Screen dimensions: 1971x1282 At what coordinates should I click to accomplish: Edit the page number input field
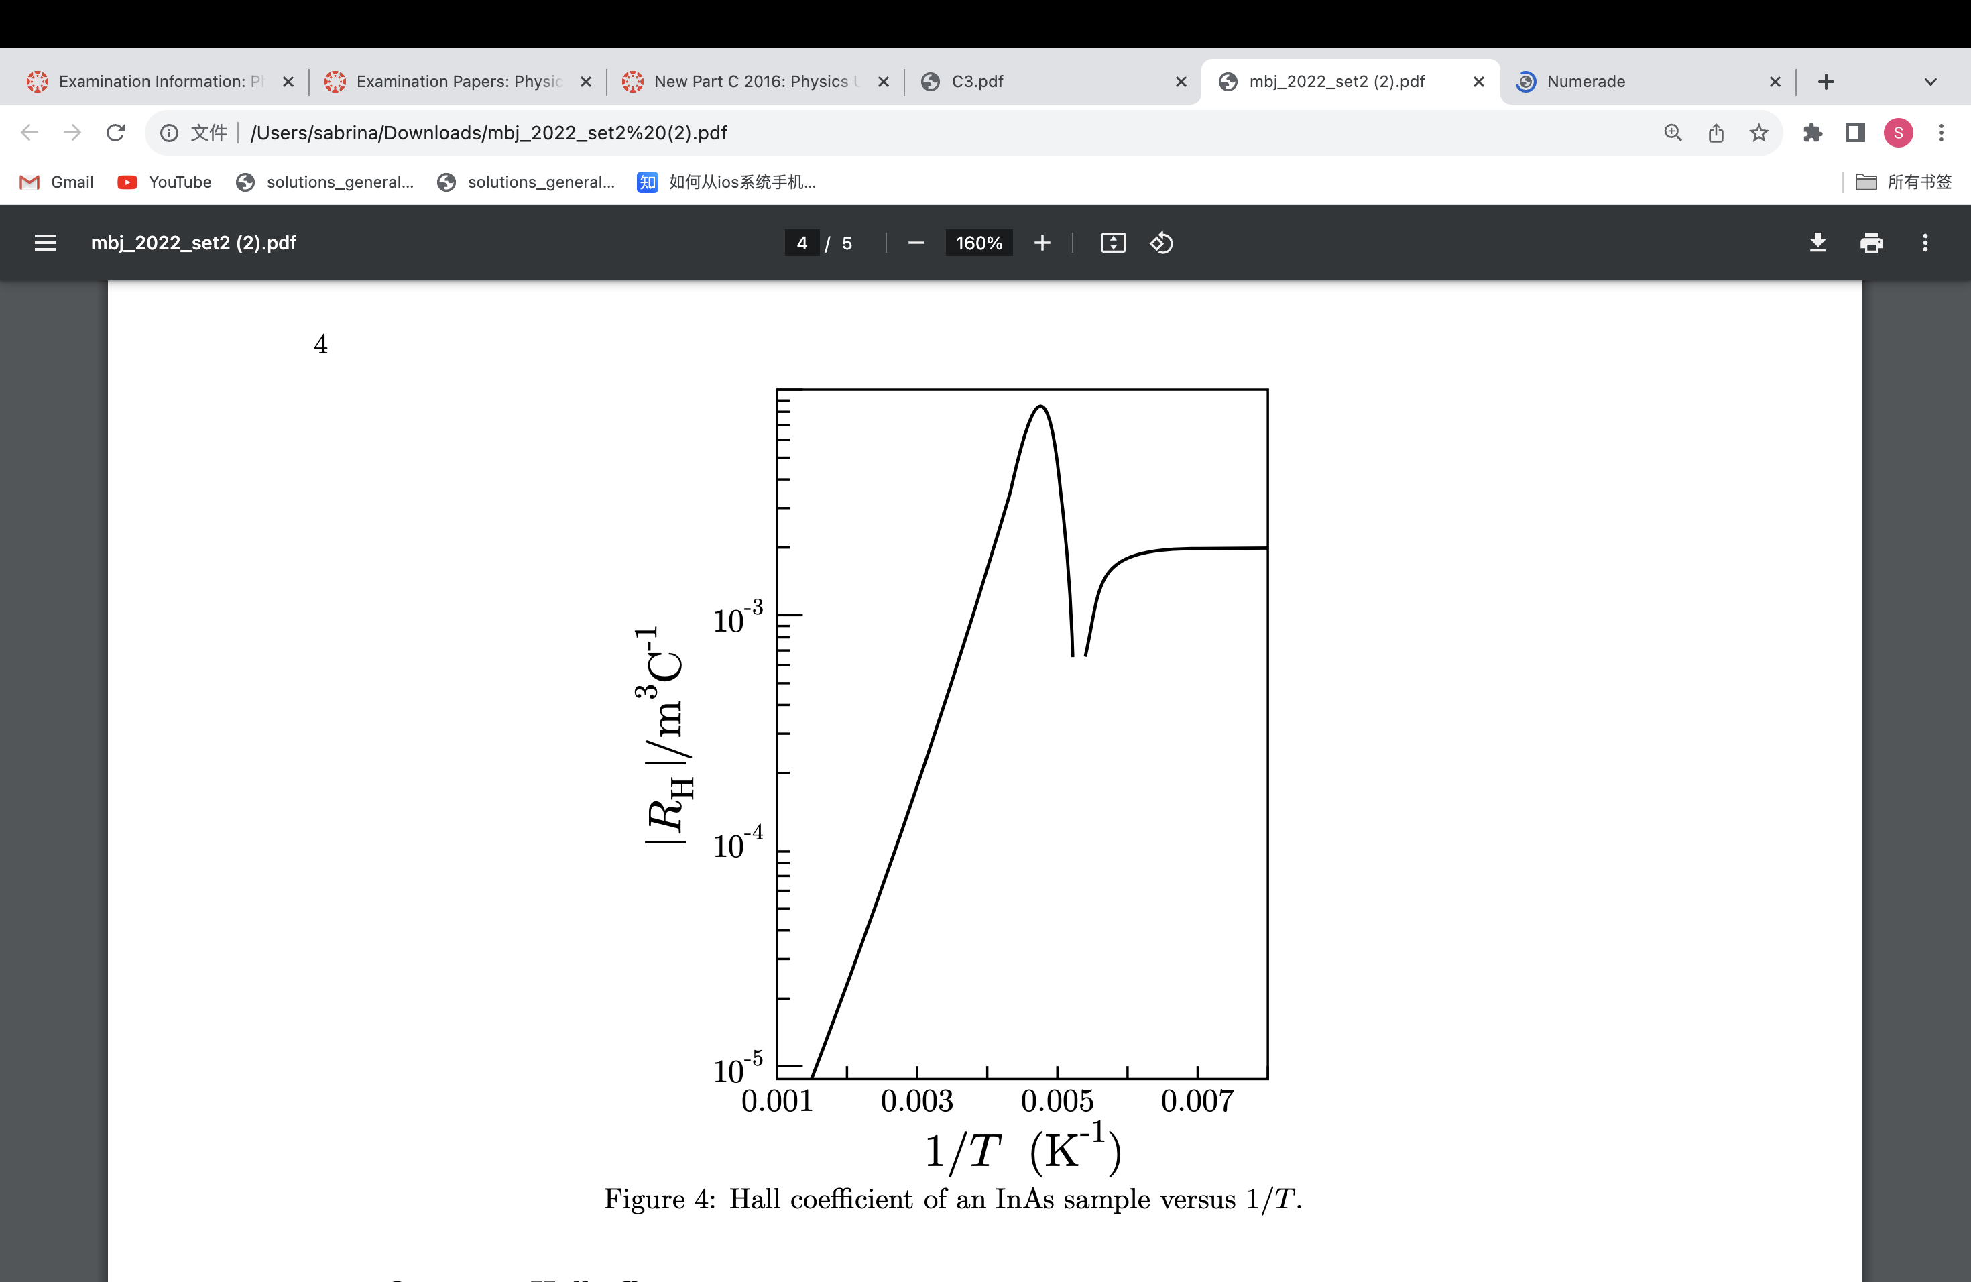[x=801, y=243]
